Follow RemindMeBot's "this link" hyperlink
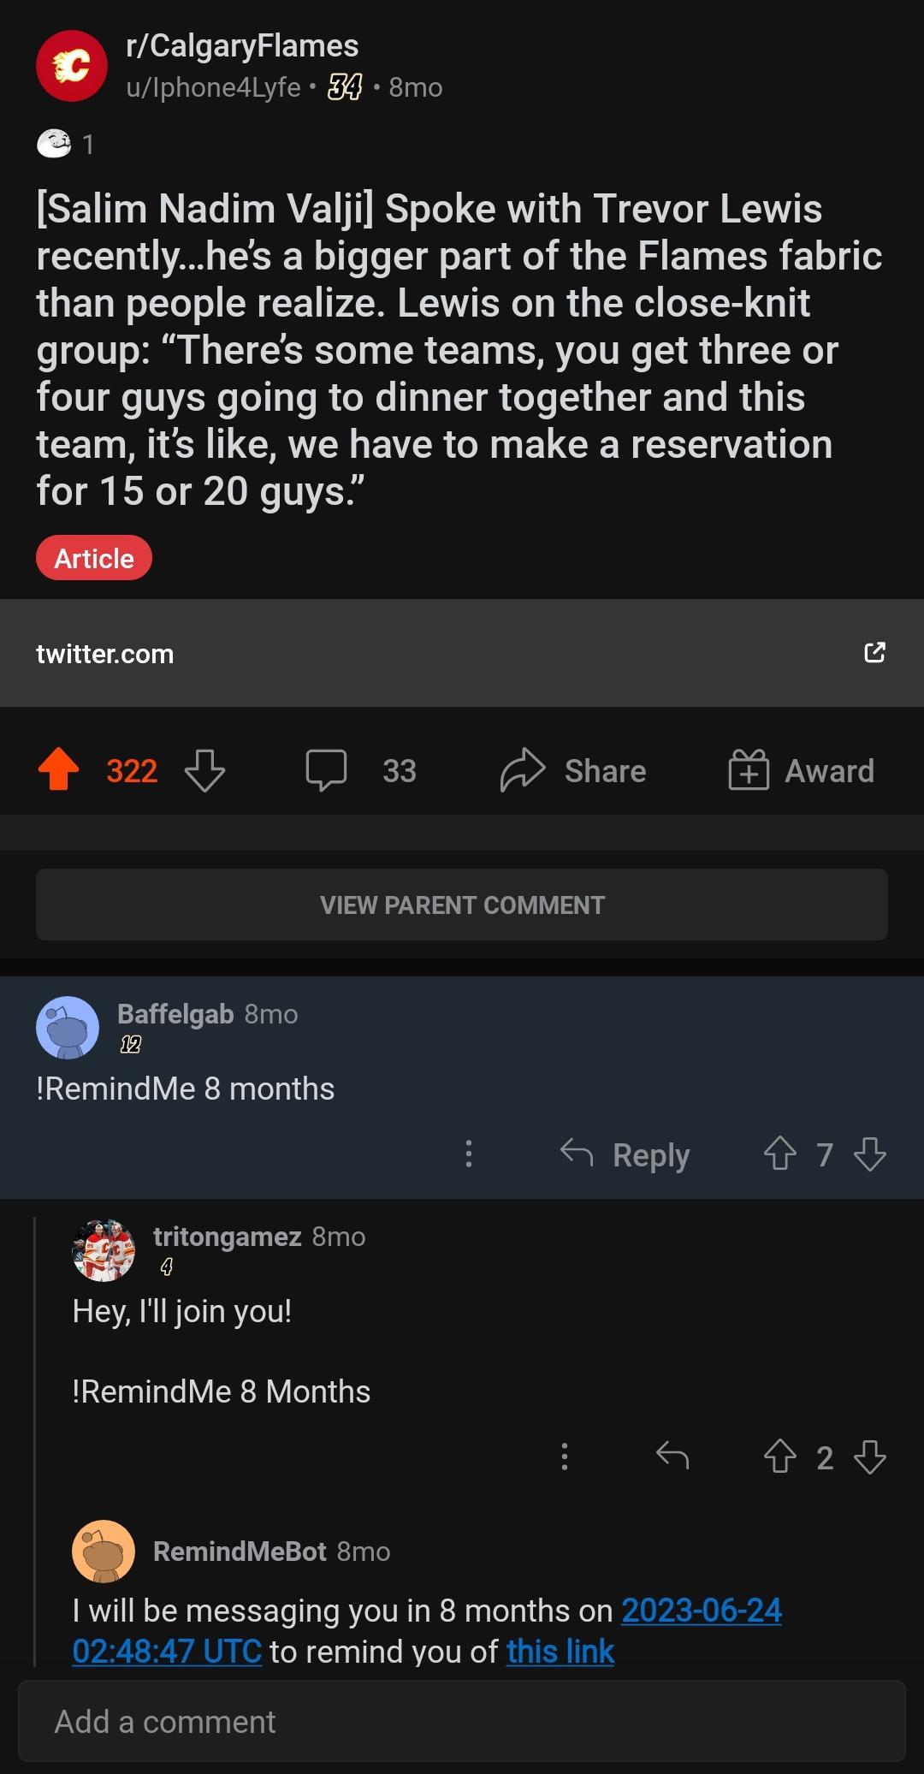This screenshot has height=1774, width=924. coord(560,1652)
